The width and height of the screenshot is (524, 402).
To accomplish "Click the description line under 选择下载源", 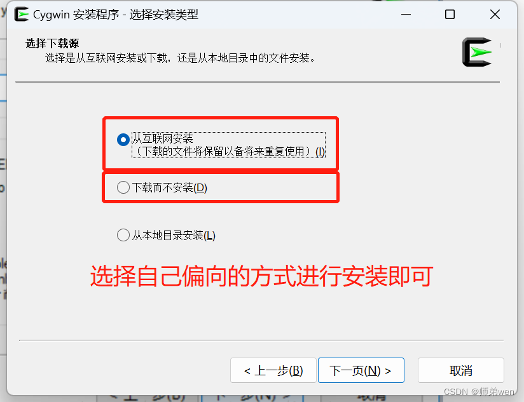I will click(x=180, y=58).
